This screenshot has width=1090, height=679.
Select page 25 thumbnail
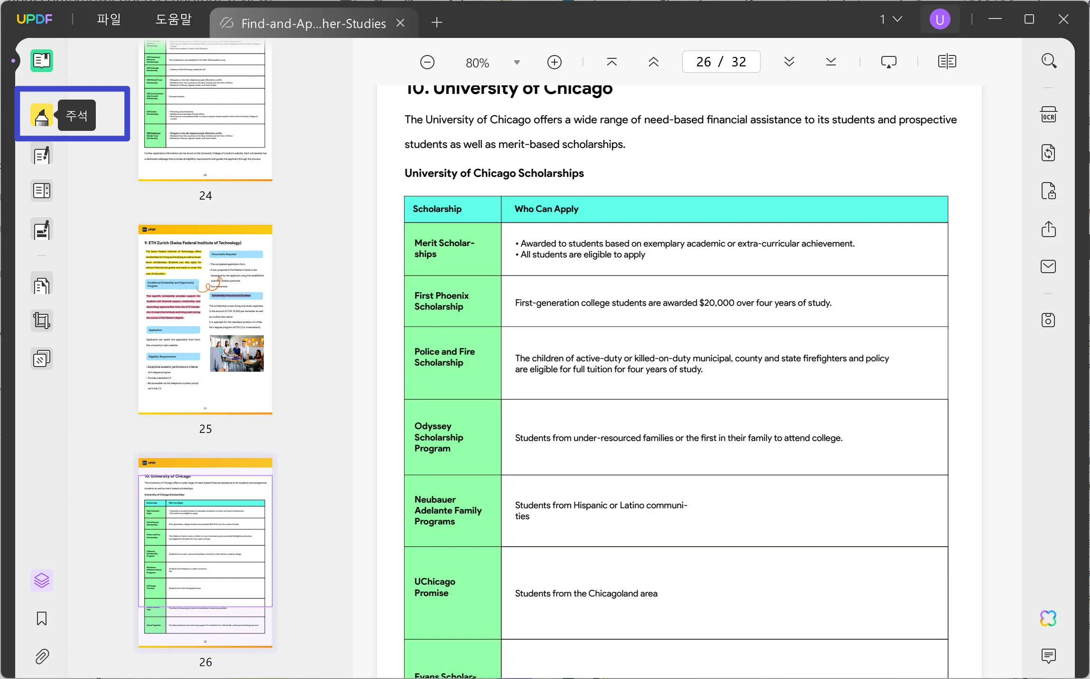click(x=205, y=320)
